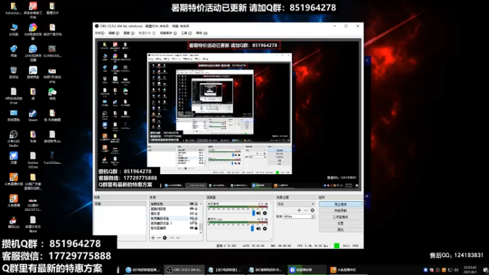Open 迅雷 desktop icon
Screen dimensions: 489x275
coord(13,158)
